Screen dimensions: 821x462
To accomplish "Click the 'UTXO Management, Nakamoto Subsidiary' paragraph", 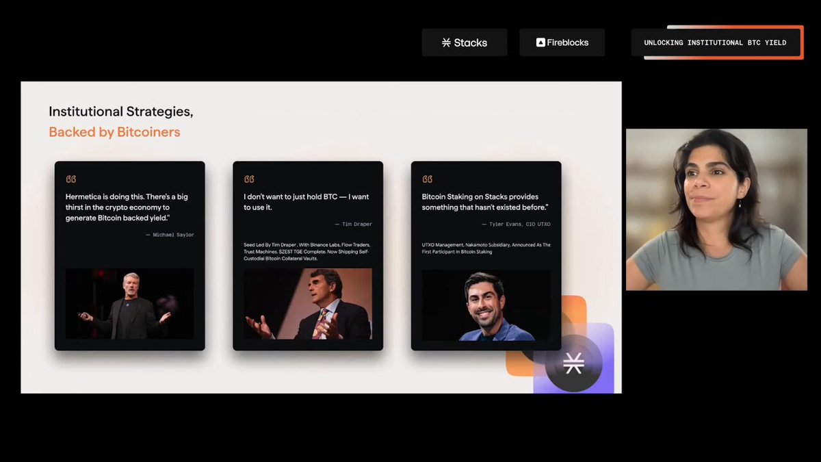I will [x=486, y=248].
